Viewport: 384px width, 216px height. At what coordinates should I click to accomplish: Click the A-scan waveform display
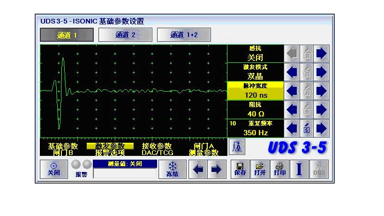(134, 91)
